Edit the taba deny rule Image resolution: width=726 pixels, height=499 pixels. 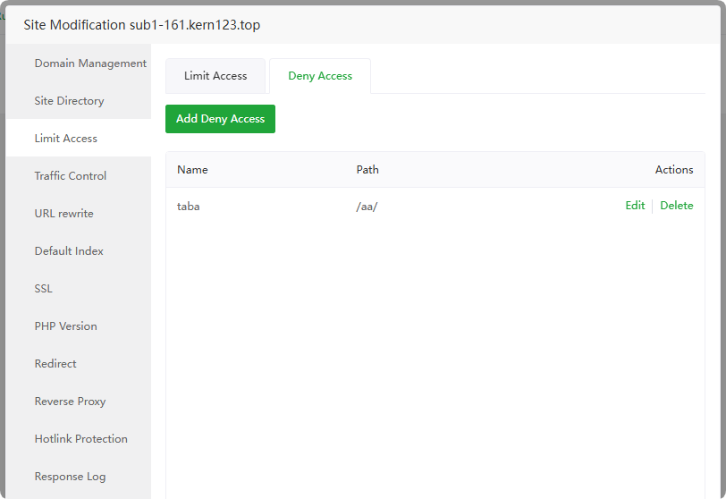click(x=635, y=206)
